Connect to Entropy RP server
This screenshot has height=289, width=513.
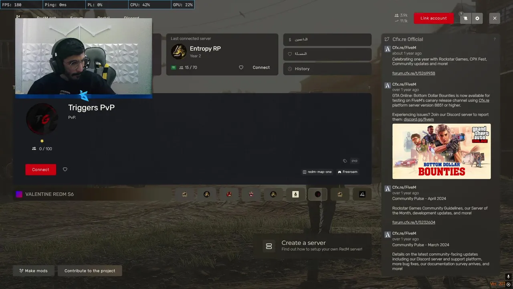pyautogui.click(x=261, y=67)
